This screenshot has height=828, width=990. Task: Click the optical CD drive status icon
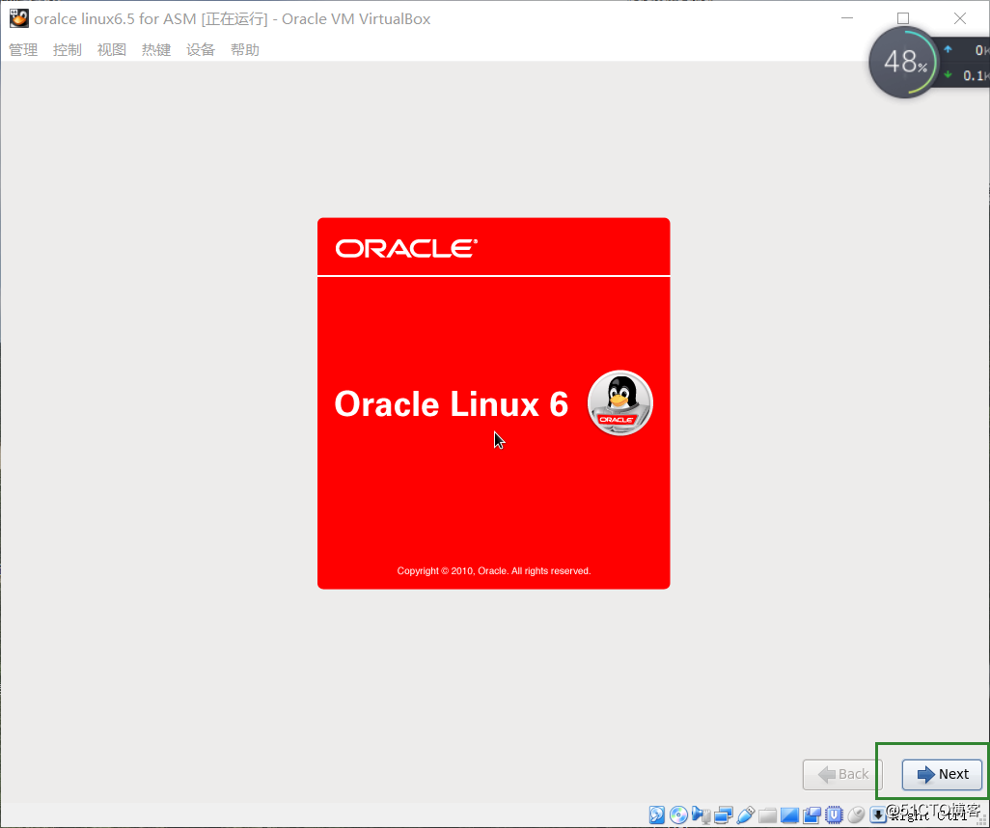[x=678, y=814]
